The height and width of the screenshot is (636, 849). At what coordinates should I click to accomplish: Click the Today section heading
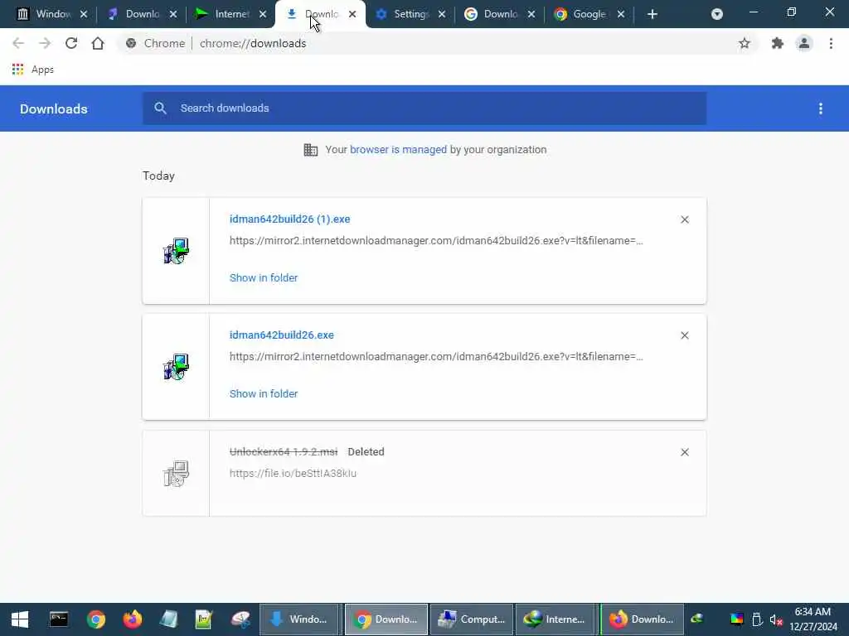pyautogui.click(x=158, y=176)
